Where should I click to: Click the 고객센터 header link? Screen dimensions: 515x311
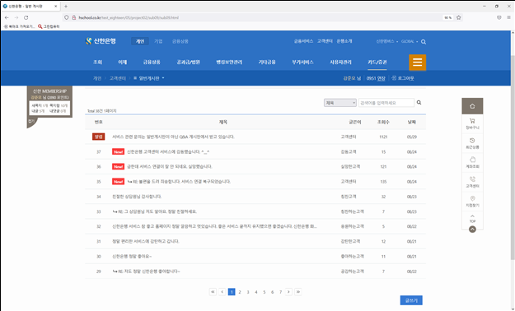tap(325, 41)
